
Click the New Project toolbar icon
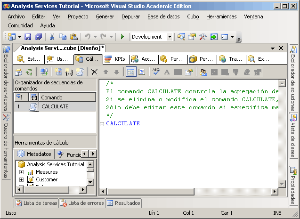point(12,37)
